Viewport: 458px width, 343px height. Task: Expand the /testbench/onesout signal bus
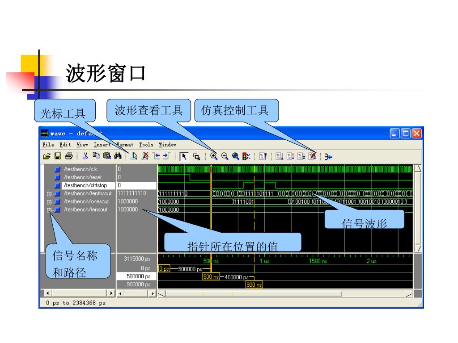click(49, 202)
